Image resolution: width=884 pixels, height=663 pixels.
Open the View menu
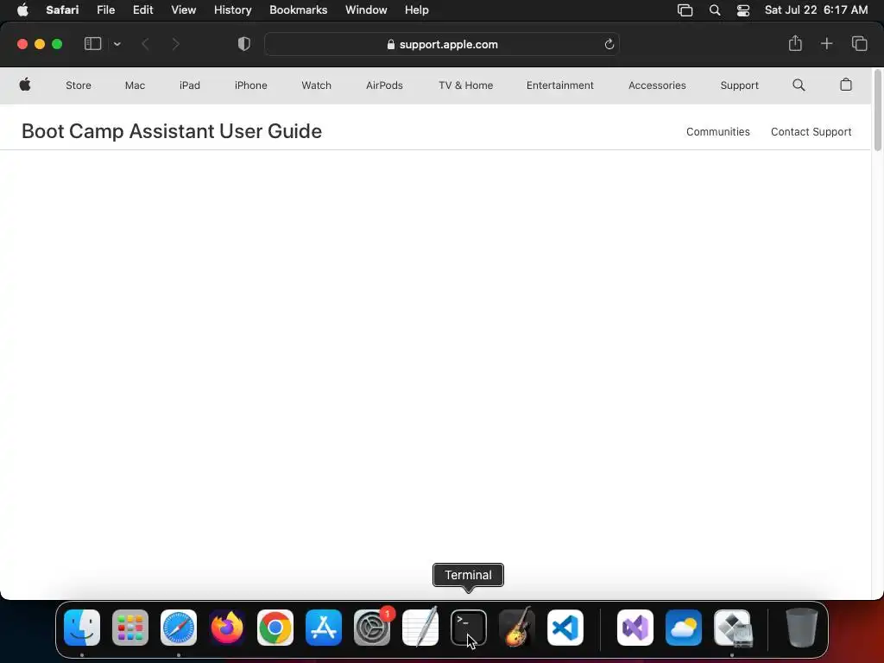tap(183, 9)
